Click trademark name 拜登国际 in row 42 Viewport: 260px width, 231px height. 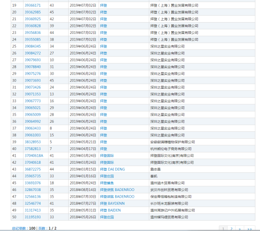(x=107, y=162)
